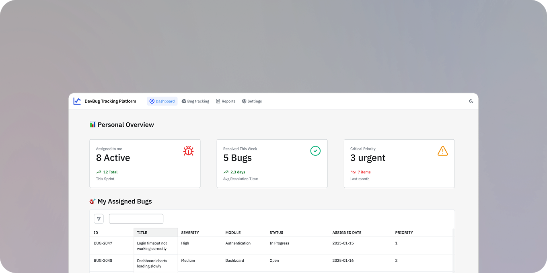
Task: Sort by ASSIGNED DATE column header
Action: (x=360, y=232)
